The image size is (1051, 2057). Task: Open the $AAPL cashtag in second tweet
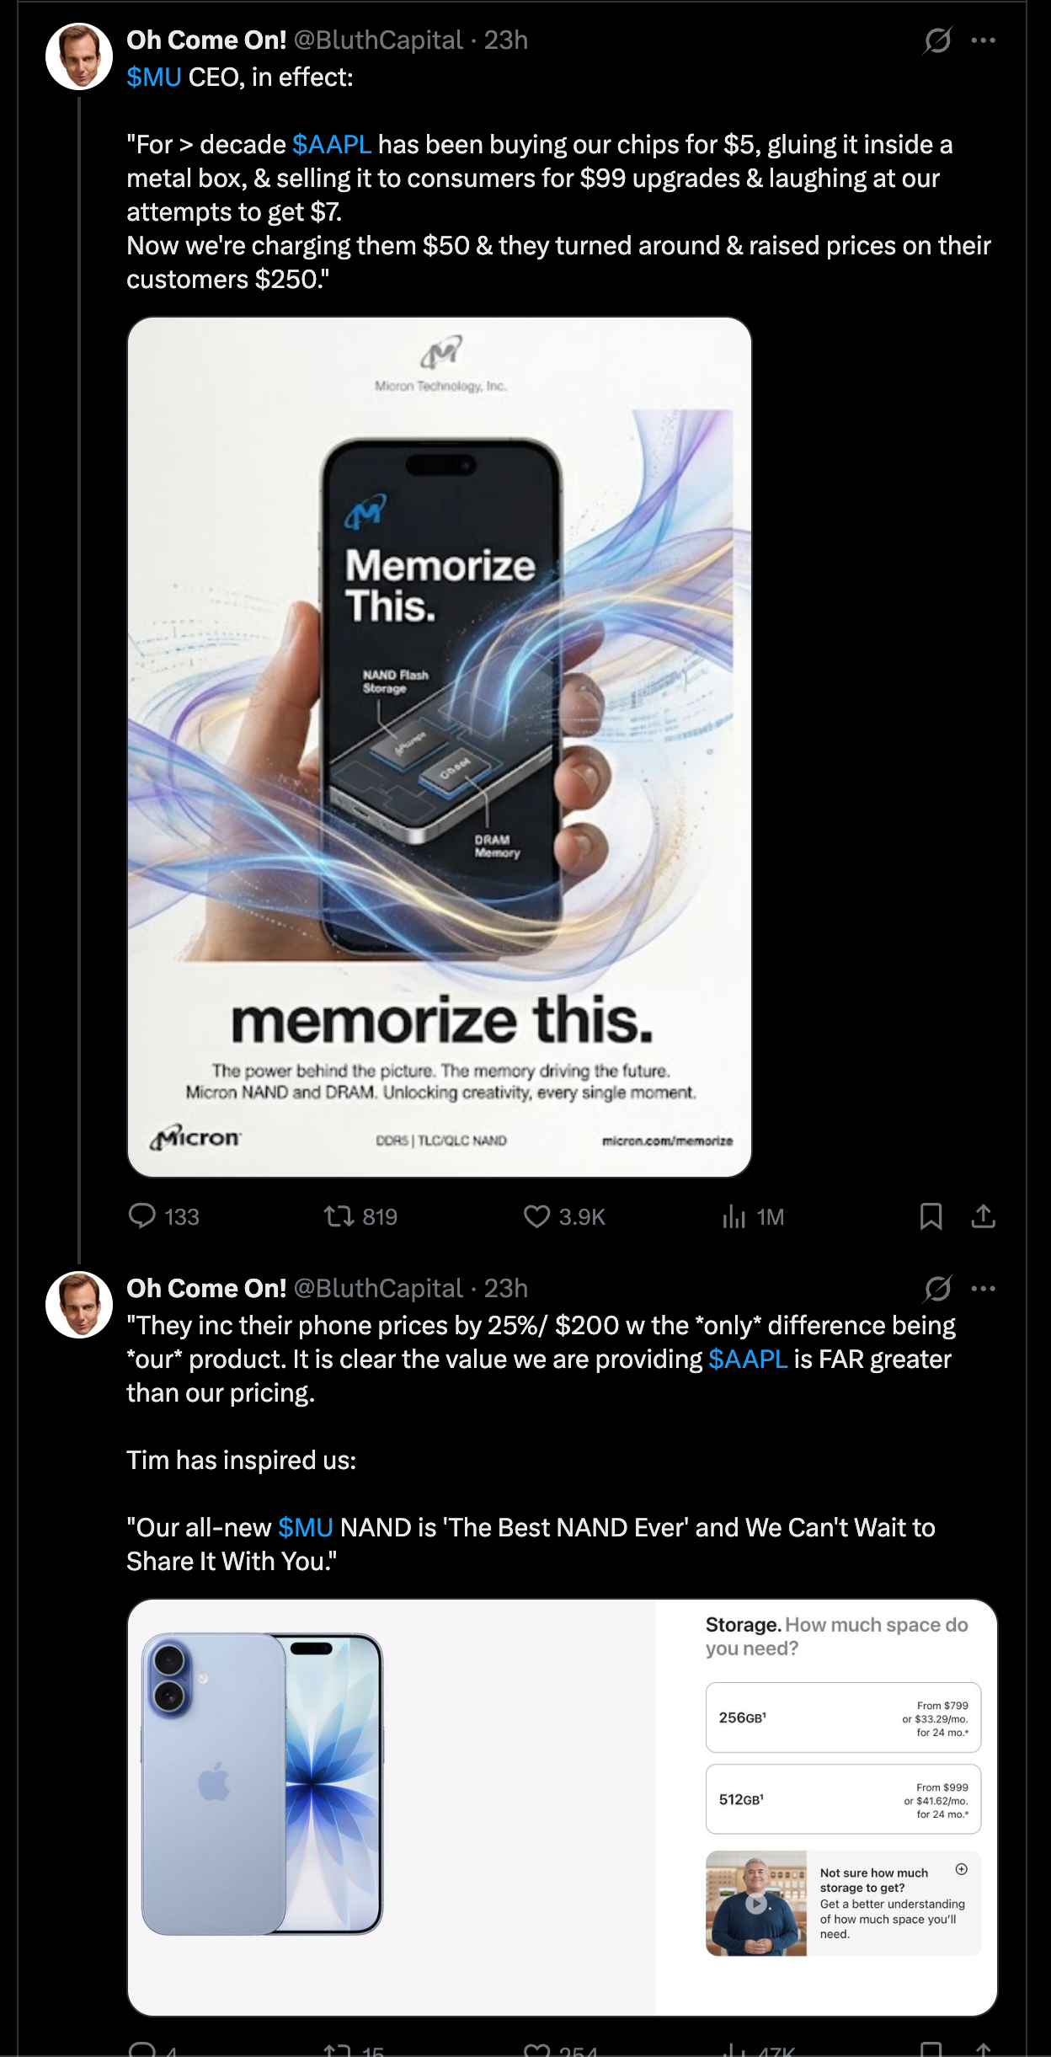748,1360
